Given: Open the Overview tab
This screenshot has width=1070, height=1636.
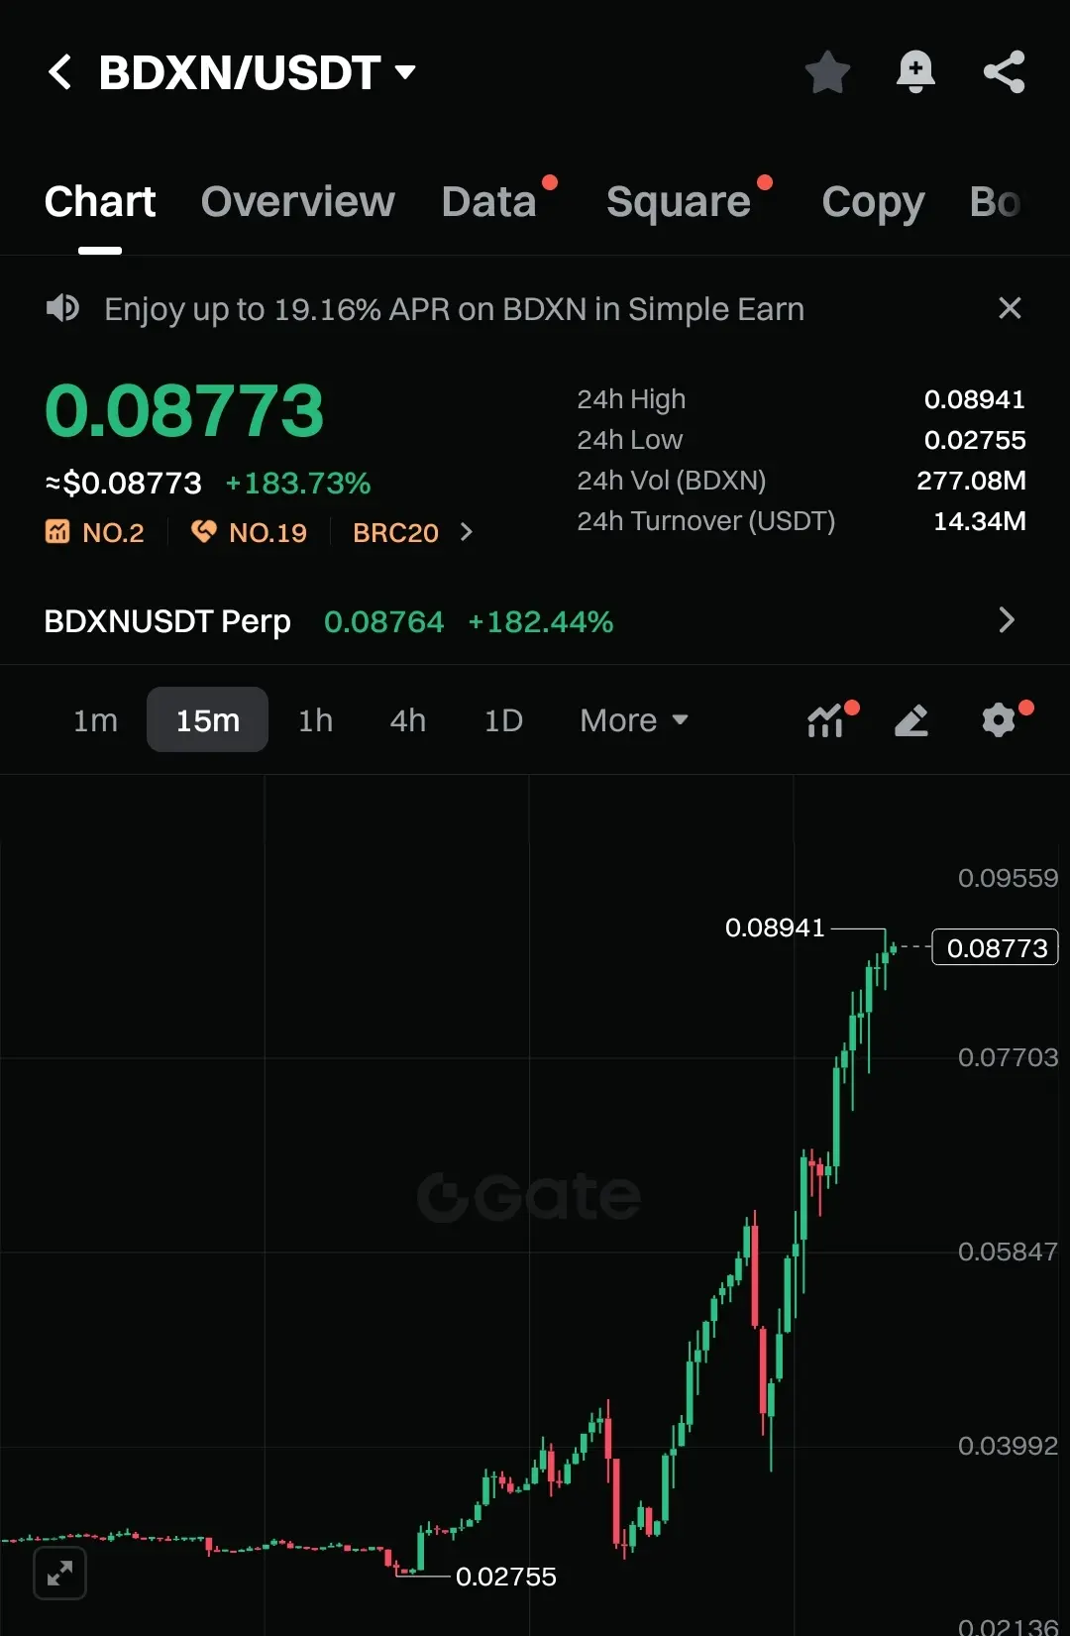Looking at the screenshot, I should click(298, 202).
